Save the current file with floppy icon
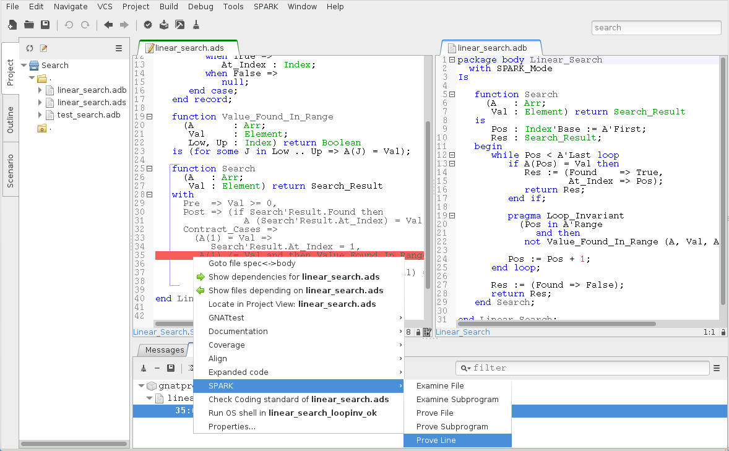Screen dimensions: 729x451 45,25
